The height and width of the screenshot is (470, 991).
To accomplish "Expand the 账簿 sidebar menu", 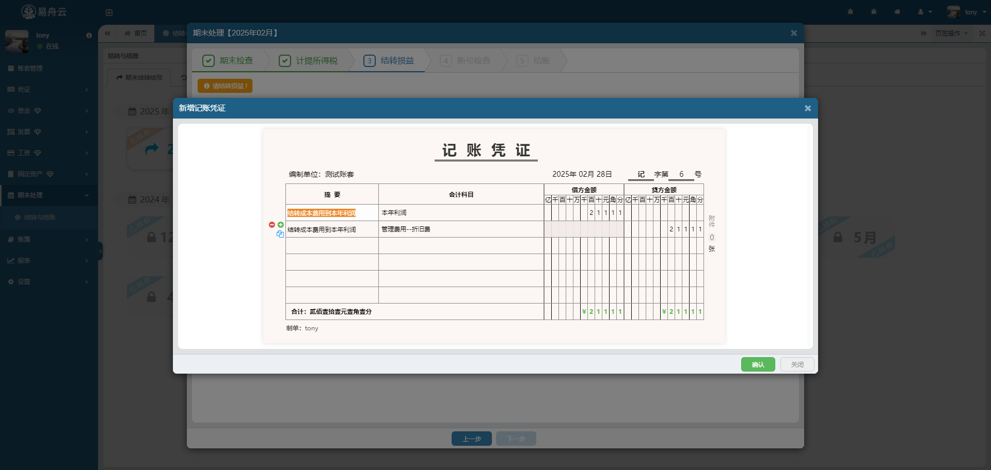I will click(49, 240).
